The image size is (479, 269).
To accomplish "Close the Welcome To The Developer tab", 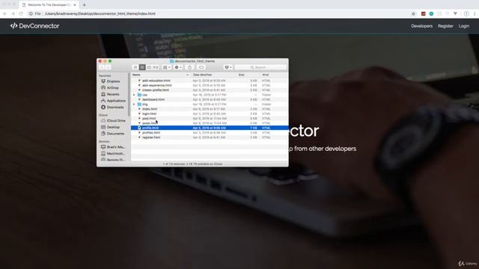I will tap(75, 5).
